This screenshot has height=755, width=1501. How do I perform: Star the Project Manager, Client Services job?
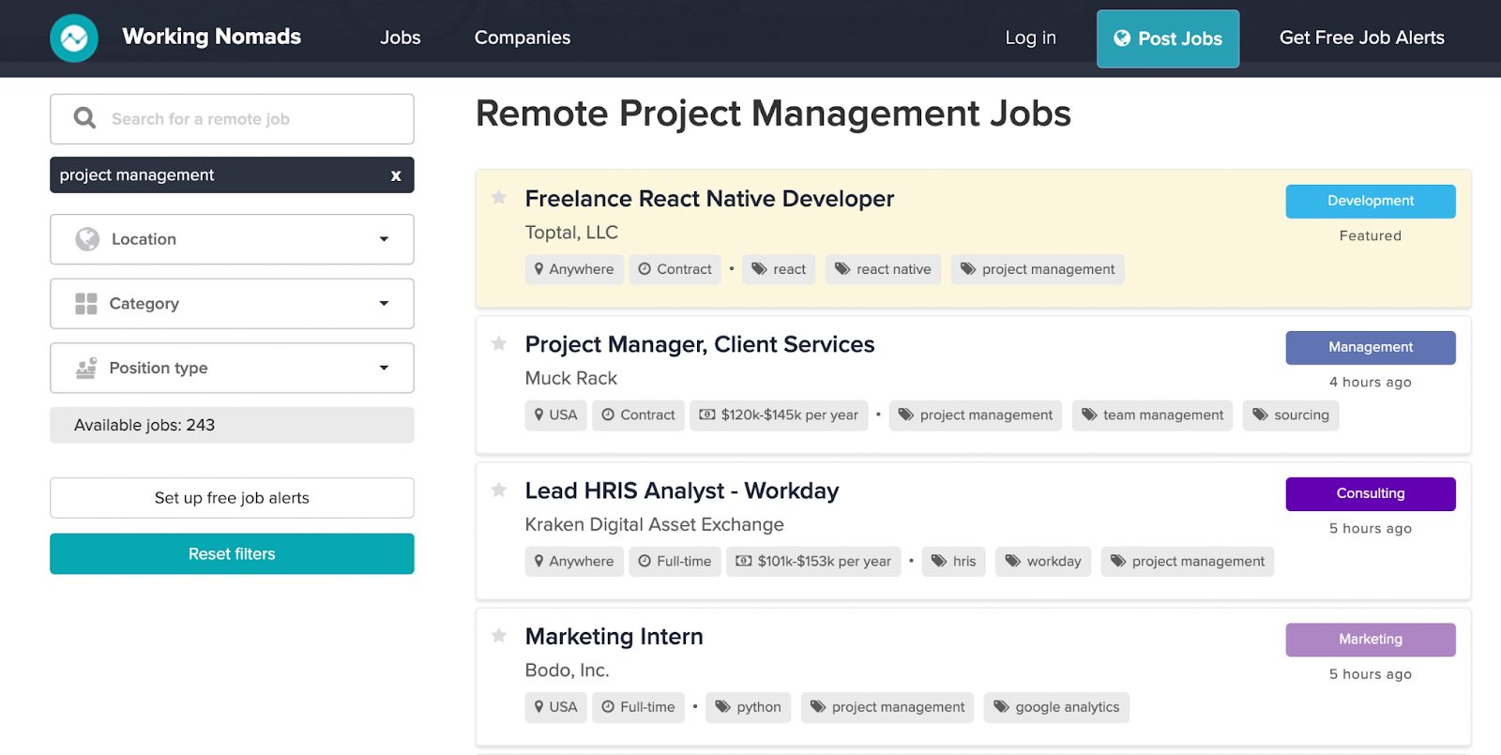(x=499, y=343)
